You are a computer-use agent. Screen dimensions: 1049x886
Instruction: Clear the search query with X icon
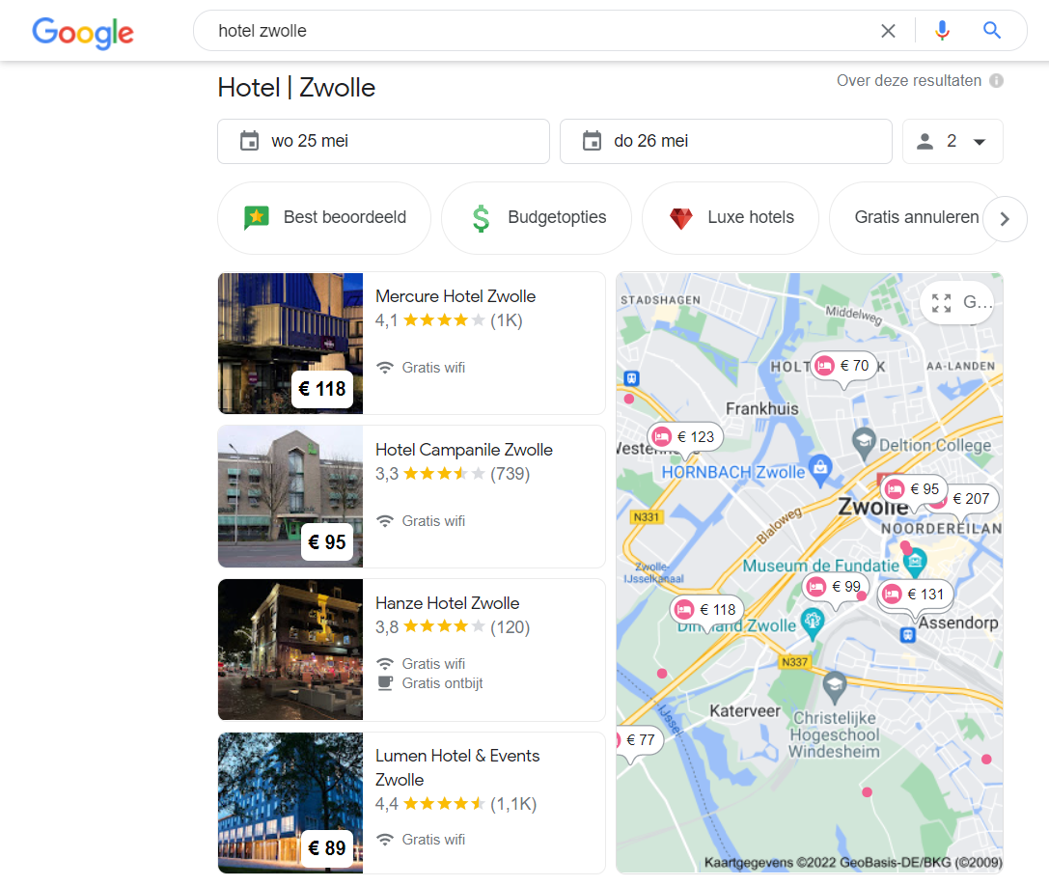pos(888,31)
